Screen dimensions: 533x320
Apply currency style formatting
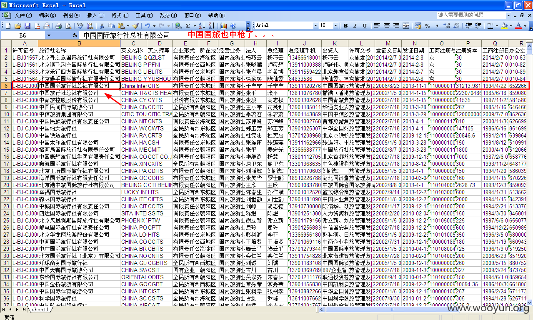418,25
